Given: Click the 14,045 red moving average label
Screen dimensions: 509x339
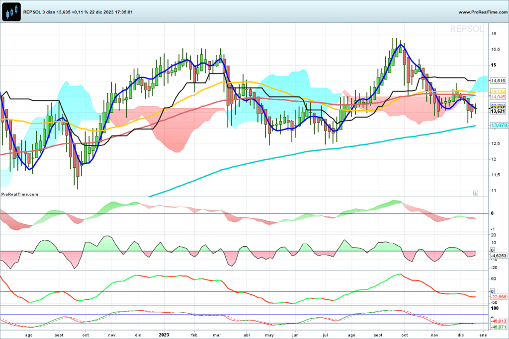Looking at the screenshot, I should point(498,97).
